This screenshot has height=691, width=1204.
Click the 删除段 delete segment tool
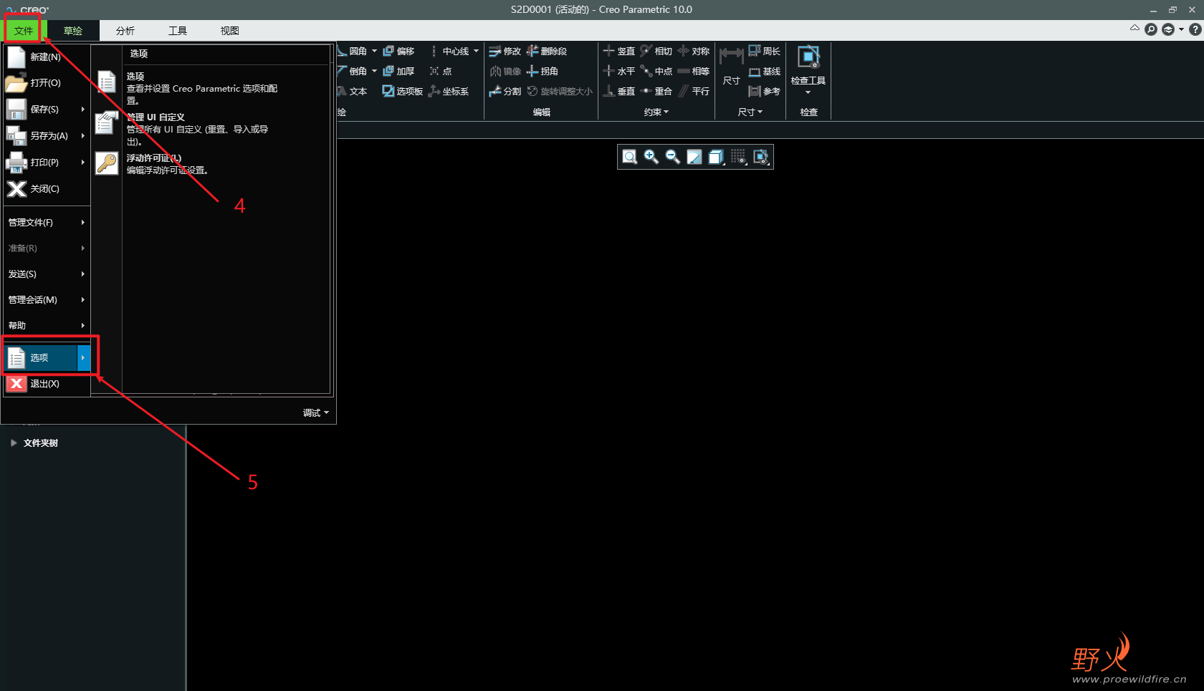coord(548,52)
